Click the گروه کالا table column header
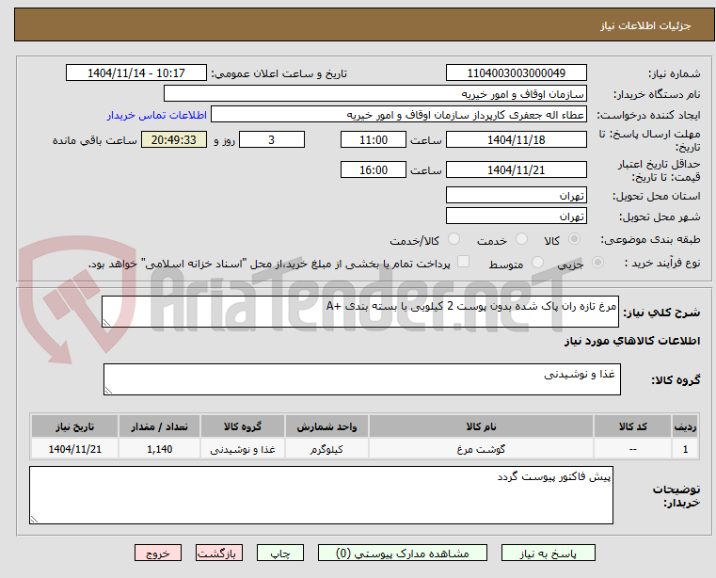716x578 pixels. [x=243, y=426]
